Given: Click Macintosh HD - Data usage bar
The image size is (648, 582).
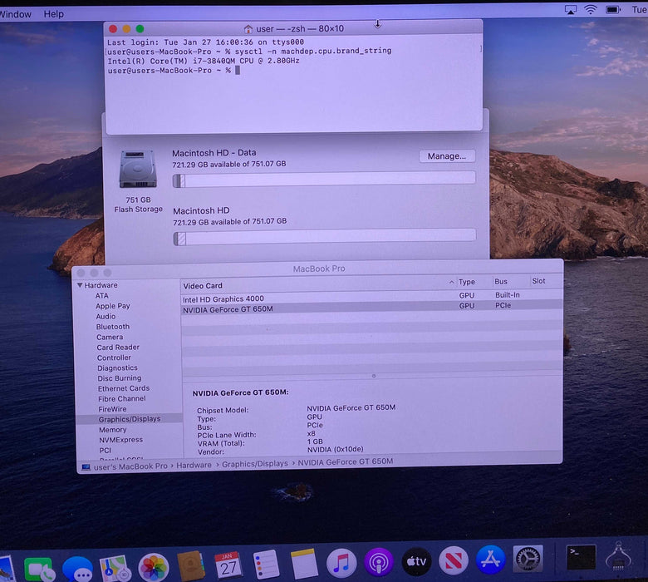Looking at the screenshot, I should [324, 180].
